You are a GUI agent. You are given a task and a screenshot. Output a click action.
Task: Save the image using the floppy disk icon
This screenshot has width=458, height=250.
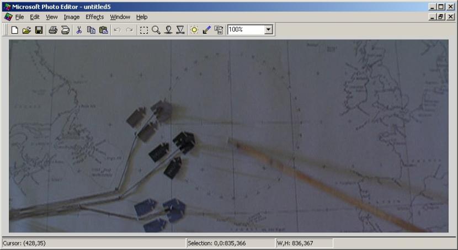coord(39,30)
